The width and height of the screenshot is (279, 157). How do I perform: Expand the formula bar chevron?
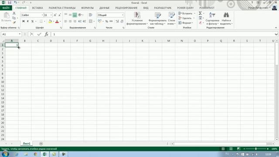coord(276,34)
